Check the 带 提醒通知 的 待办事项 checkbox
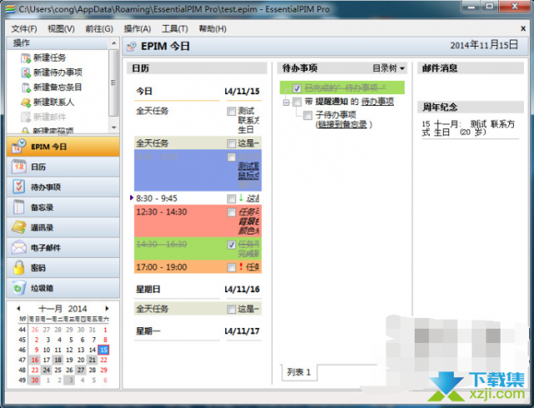 (297, 102)
